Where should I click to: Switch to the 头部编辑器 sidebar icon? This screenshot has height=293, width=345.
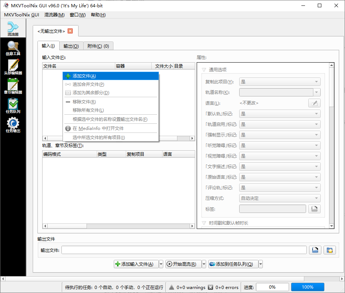(x=13, y=67)
